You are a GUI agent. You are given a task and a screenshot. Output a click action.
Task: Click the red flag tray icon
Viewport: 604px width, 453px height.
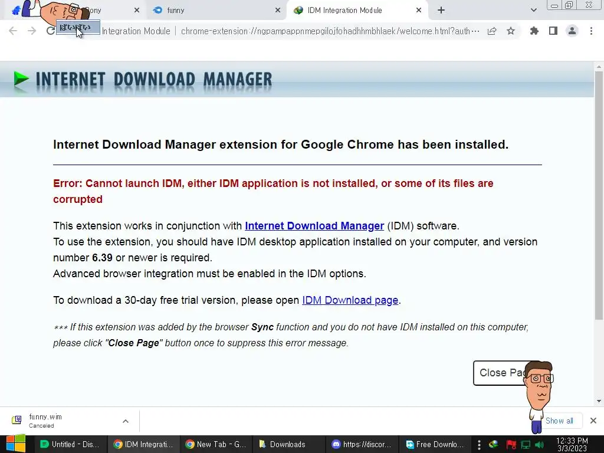[511, 445]
